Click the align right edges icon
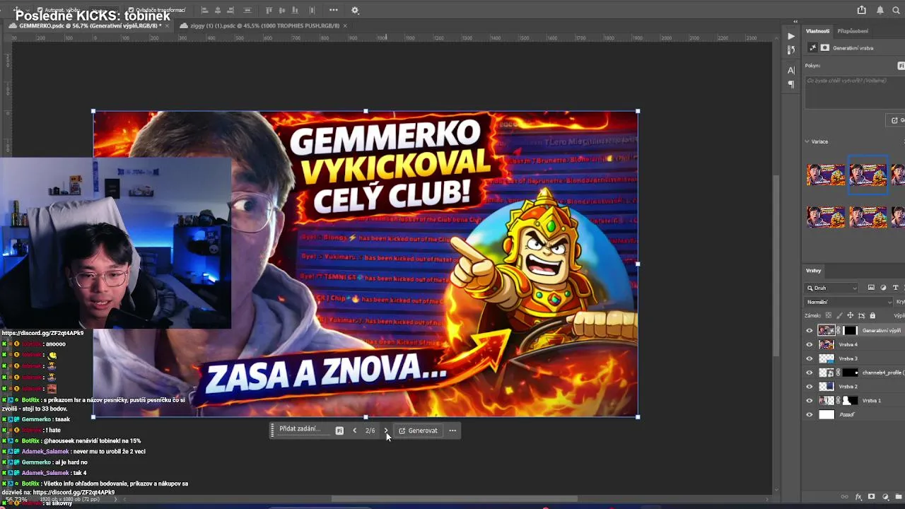The image size is (905, 509). tap(230, 10)
